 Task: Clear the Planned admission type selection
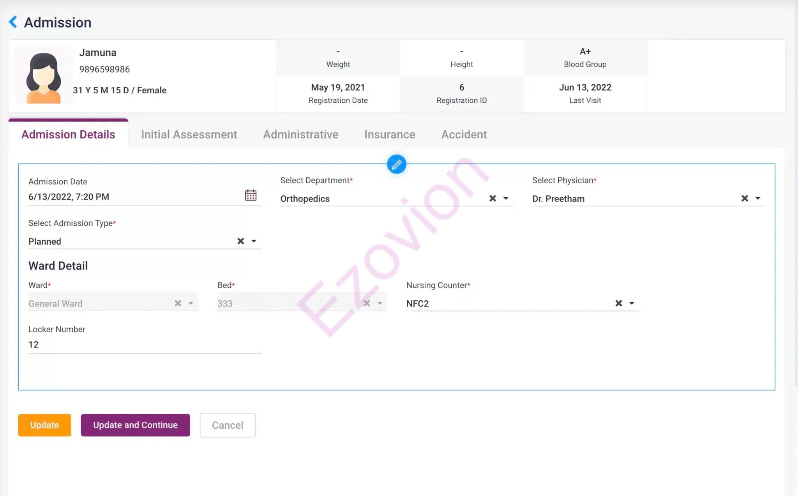[240, 241]
